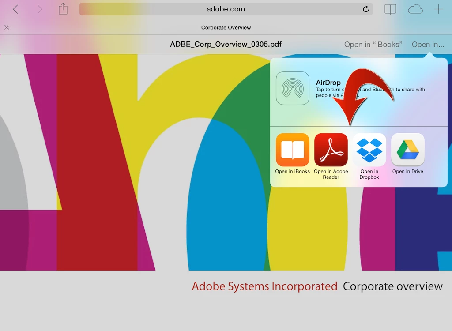
Task: Select the Corporate Overview tab title
Action: click(x=226, y=27)
